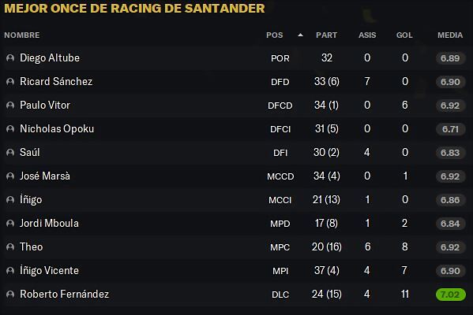This screenshot has height=315, width=473.
Task: Toggle the POS column sort arrow
Action: tap(300, 35)
